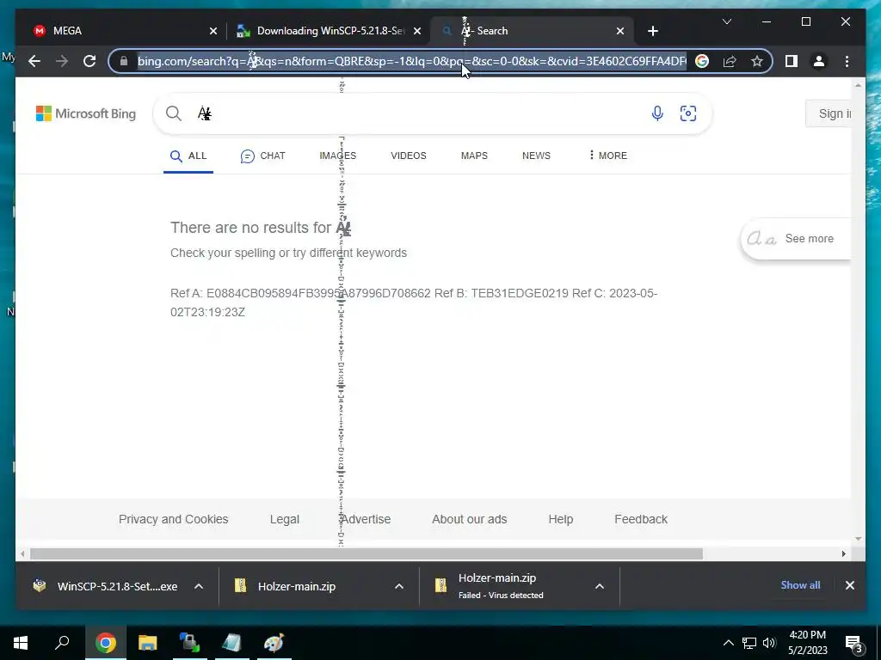Click the Microsoft Bing logo
This screenshot has width=881, height=660.
pos(86,113)
